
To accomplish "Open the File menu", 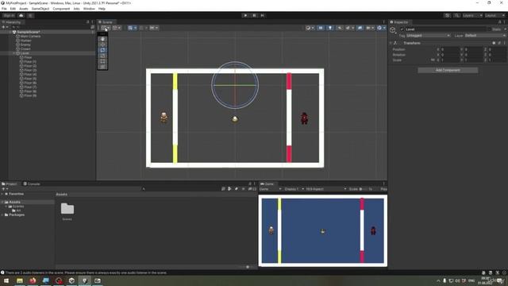I will tap(4, 9).
